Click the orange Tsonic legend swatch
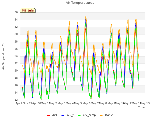 (x=101, y=115)
